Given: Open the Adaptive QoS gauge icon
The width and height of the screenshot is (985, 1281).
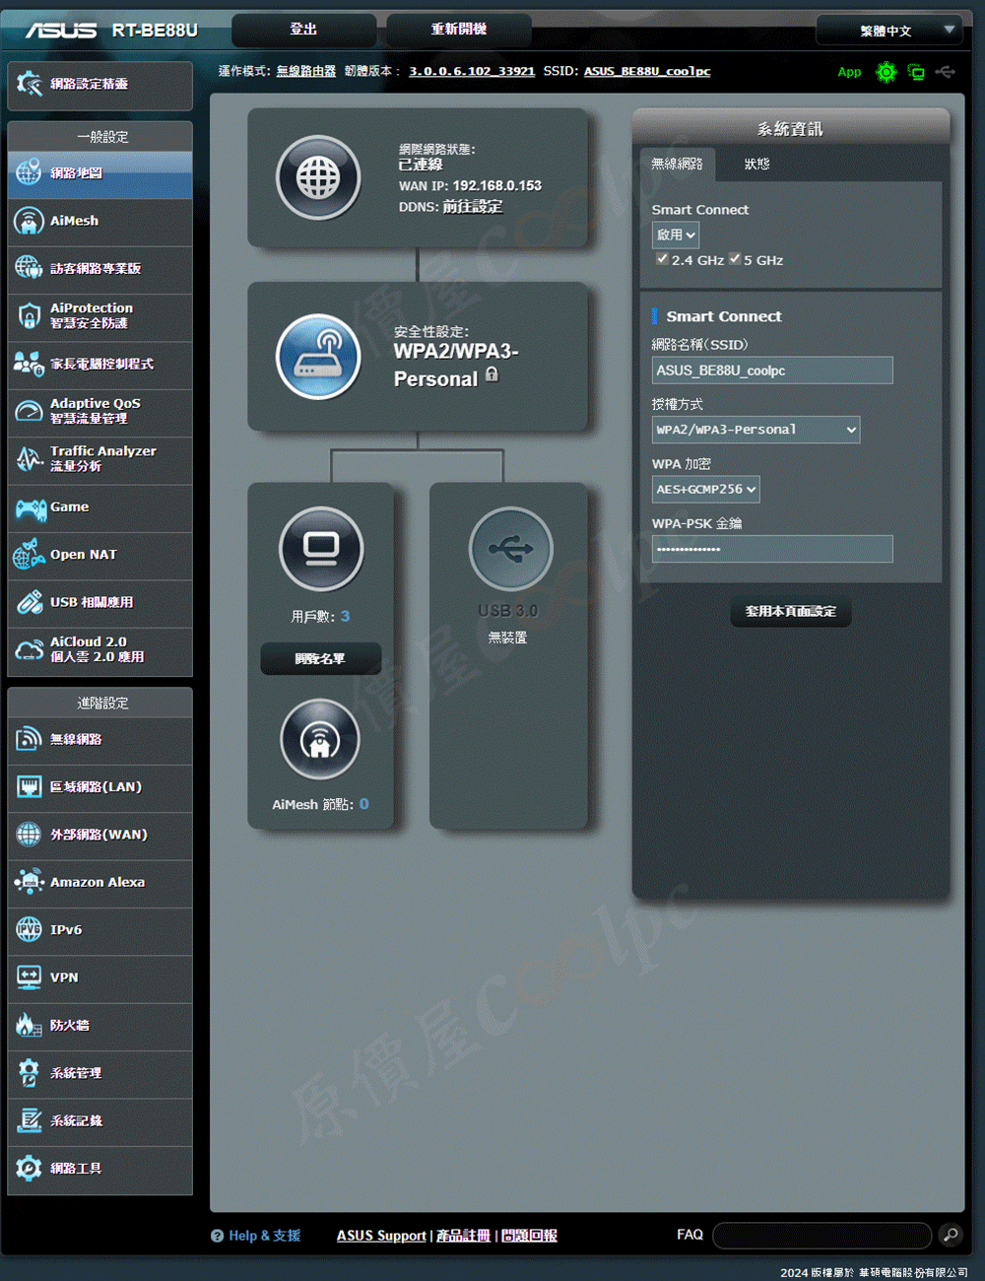Looking at the screenshot, I should (x=29, y=411).
